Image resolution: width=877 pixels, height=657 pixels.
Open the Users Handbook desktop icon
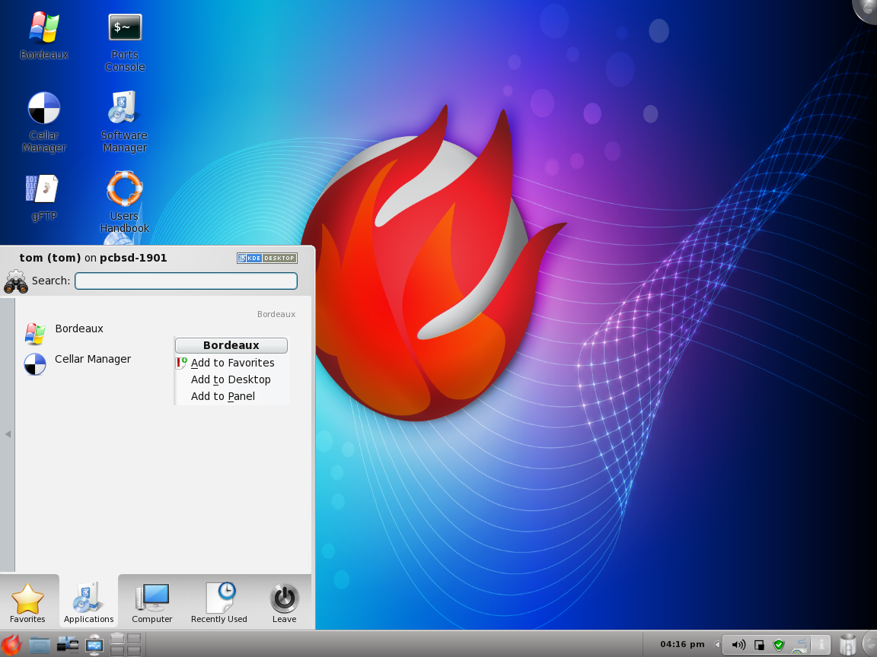point(124,202)
